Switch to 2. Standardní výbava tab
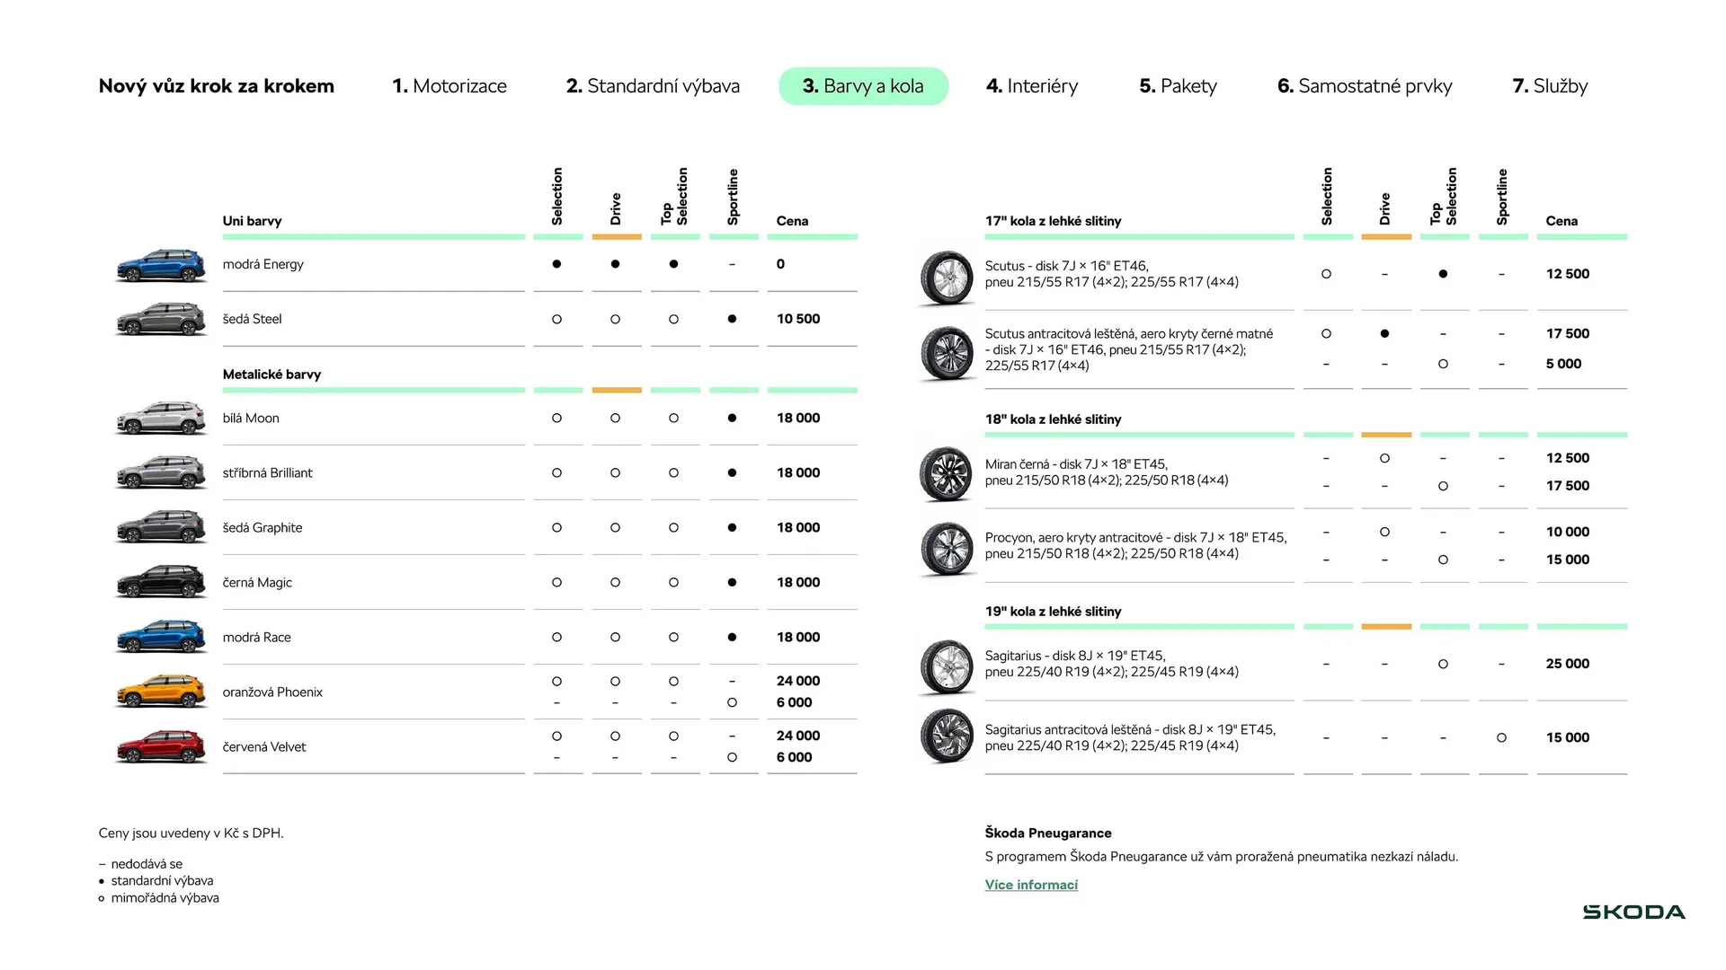This screenshot has height=970, width=1726. 653,86
